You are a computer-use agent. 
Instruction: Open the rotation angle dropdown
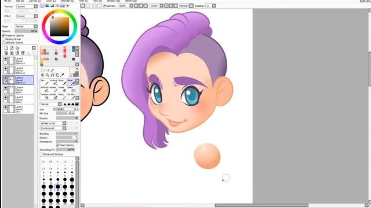[157, 6]
